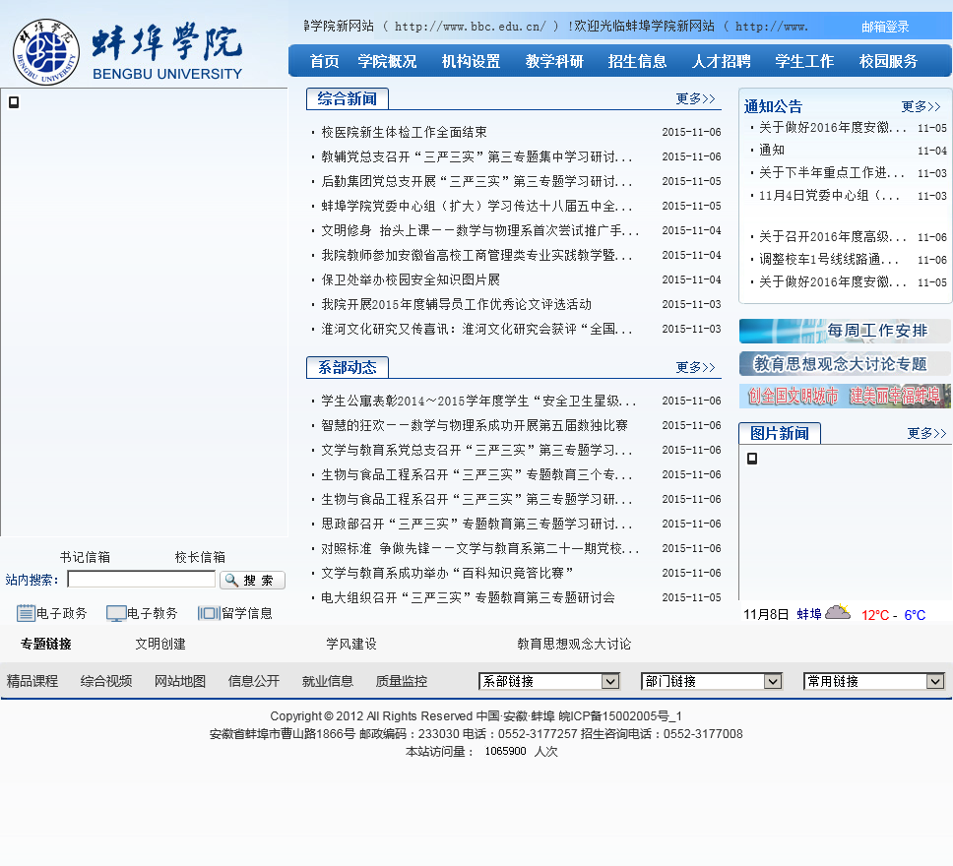Open the 学院概况 navigation menu
The width and height of the screenshot is (953, 866).
(x=387, y=61)
